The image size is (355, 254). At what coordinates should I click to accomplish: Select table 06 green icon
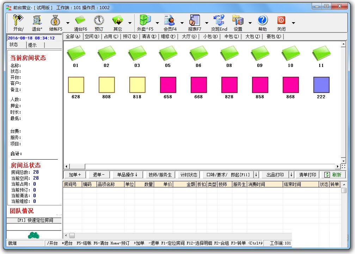pyautogui.click(x=198, y=54)
